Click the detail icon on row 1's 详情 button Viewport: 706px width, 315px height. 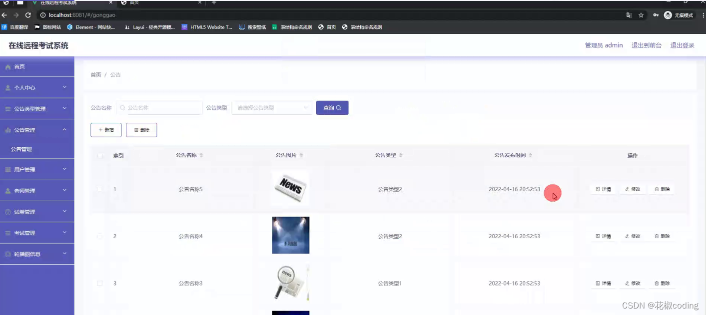(x=597, y=189)
